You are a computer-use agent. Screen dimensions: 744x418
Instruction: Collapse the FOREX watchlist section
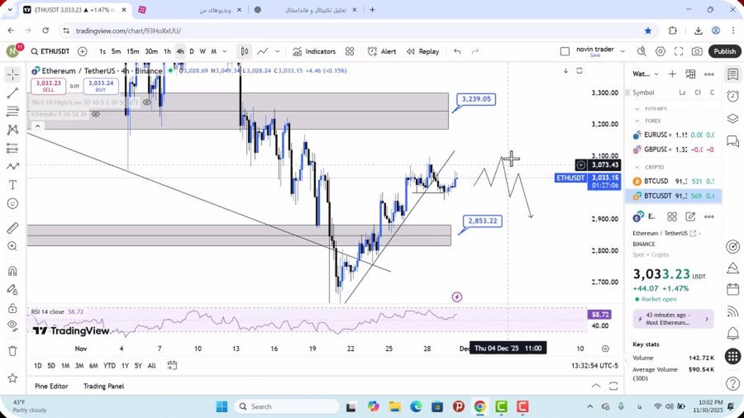click(636, 121)
